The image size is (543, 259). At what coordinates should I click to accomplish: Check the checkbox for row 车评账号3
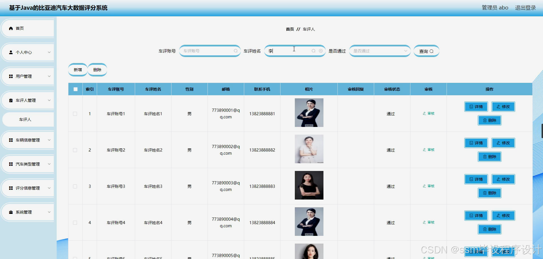pos(75,186)
